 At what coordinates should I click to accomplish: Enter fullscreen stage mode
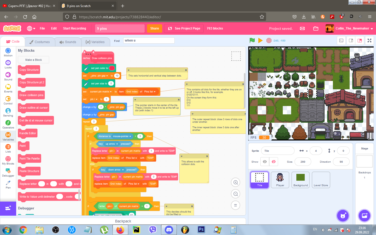coord(369,40)
